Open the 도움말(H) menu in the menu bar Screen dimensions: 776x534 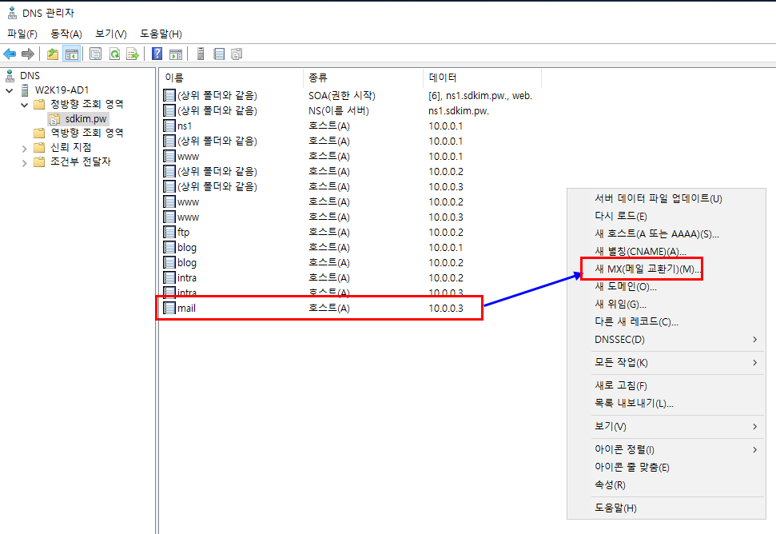[161, 34]
